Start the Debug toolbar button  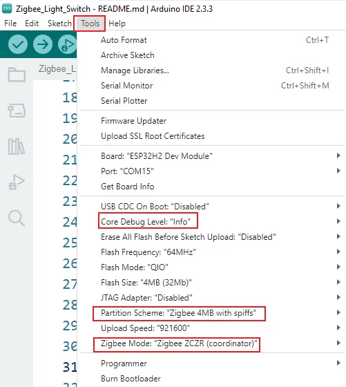click(67, 44)
